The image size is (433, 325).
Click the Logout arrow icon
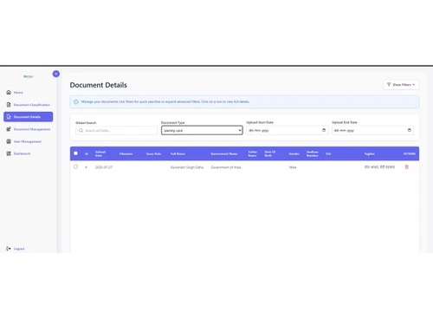click(x=9, y=249)
